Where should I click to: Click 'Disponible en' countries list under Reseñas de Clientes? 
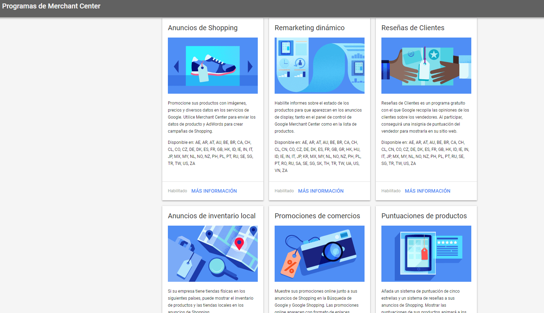[425, 153]
